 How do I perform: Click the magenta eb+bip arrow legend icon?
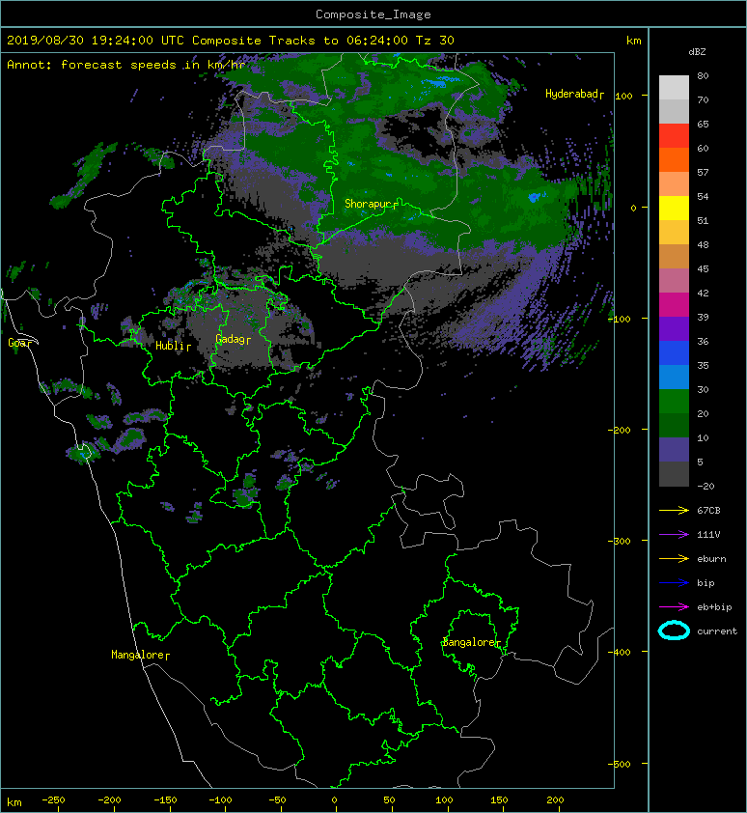[674, 607]
